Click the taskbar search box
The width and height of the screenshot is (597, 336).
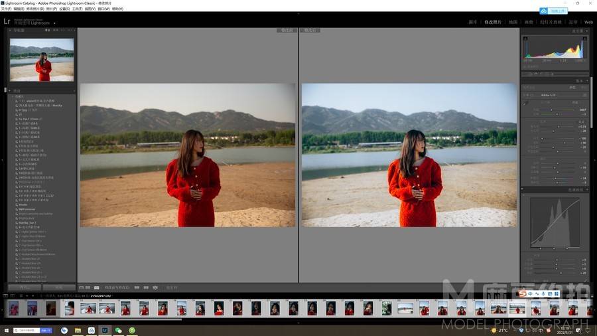[33, 330]
